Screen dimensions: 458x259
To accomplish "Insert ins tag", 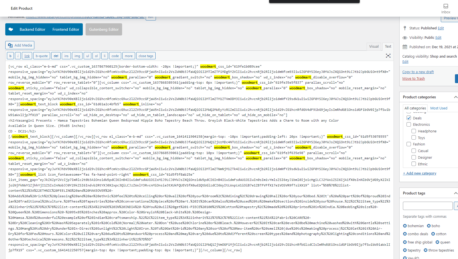I will point(66,56).
